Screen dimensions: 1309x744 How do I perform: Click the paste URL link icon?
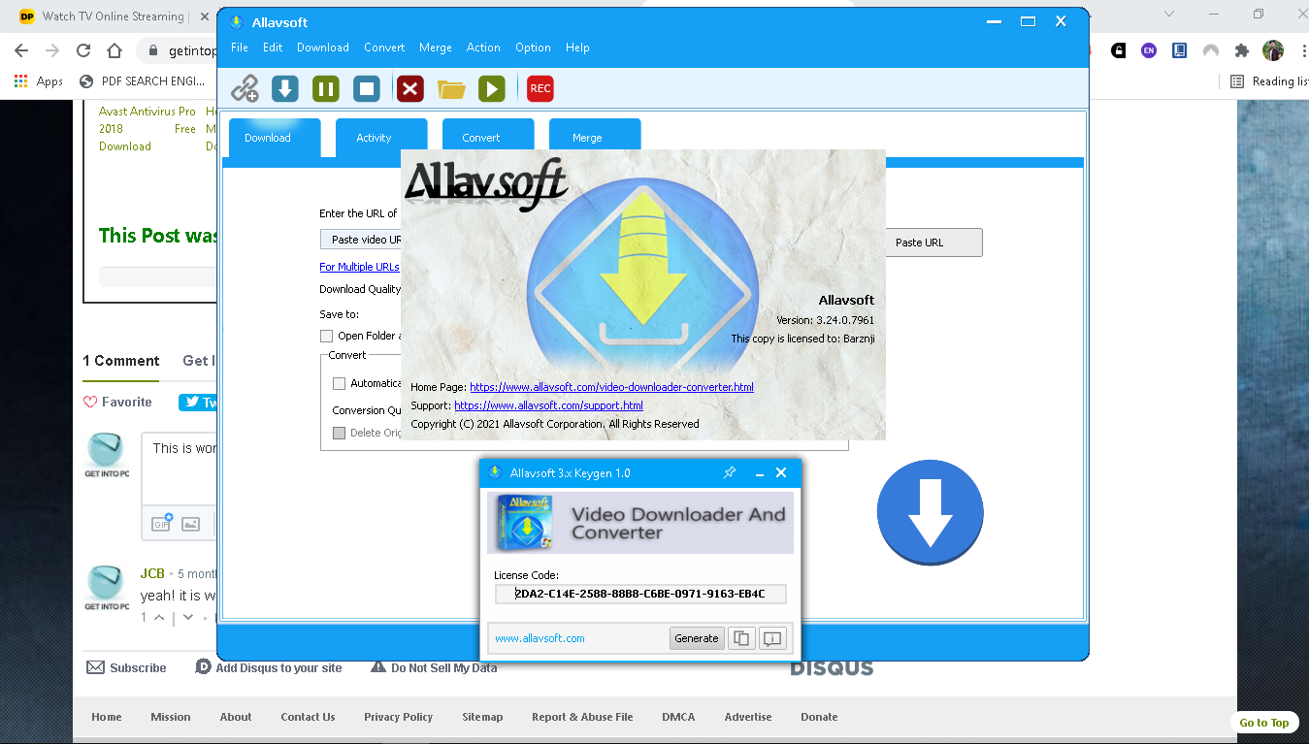[x=245, y=89]
